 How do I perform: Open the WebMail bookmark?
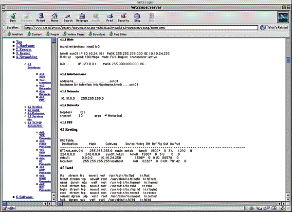15,35
